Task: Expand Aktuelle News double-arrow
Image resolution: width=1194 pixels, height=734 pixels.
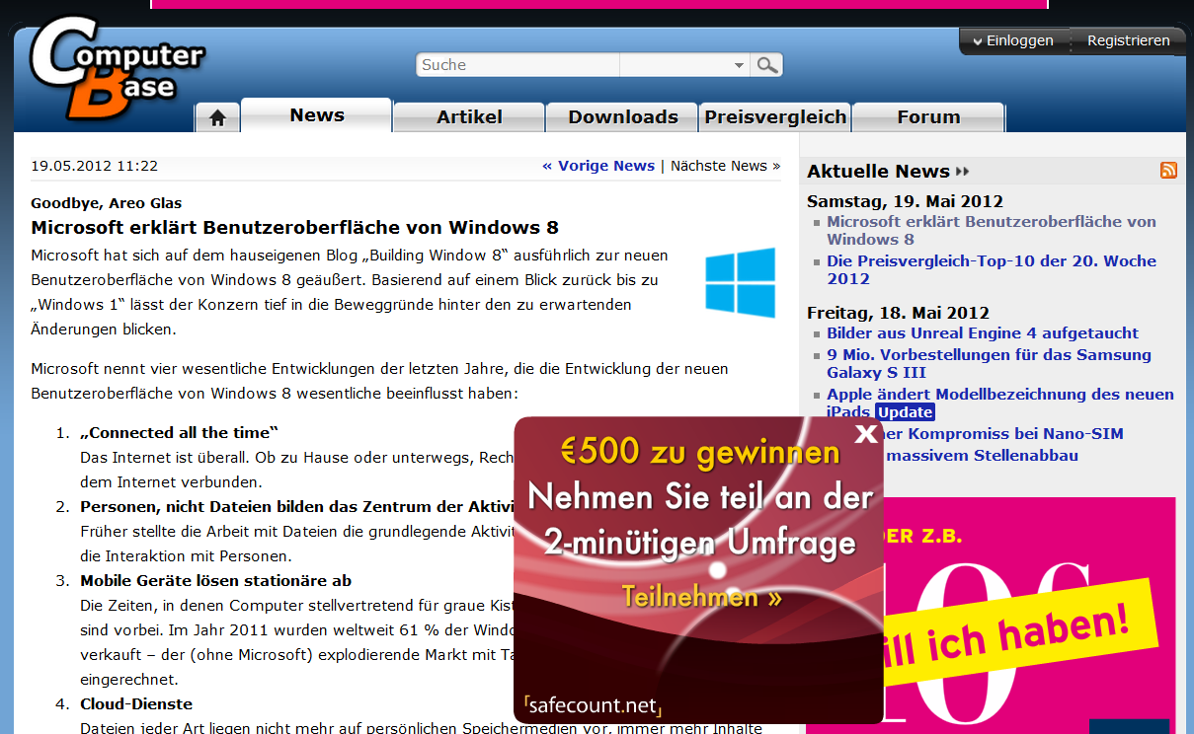Action: pos(963,172)
